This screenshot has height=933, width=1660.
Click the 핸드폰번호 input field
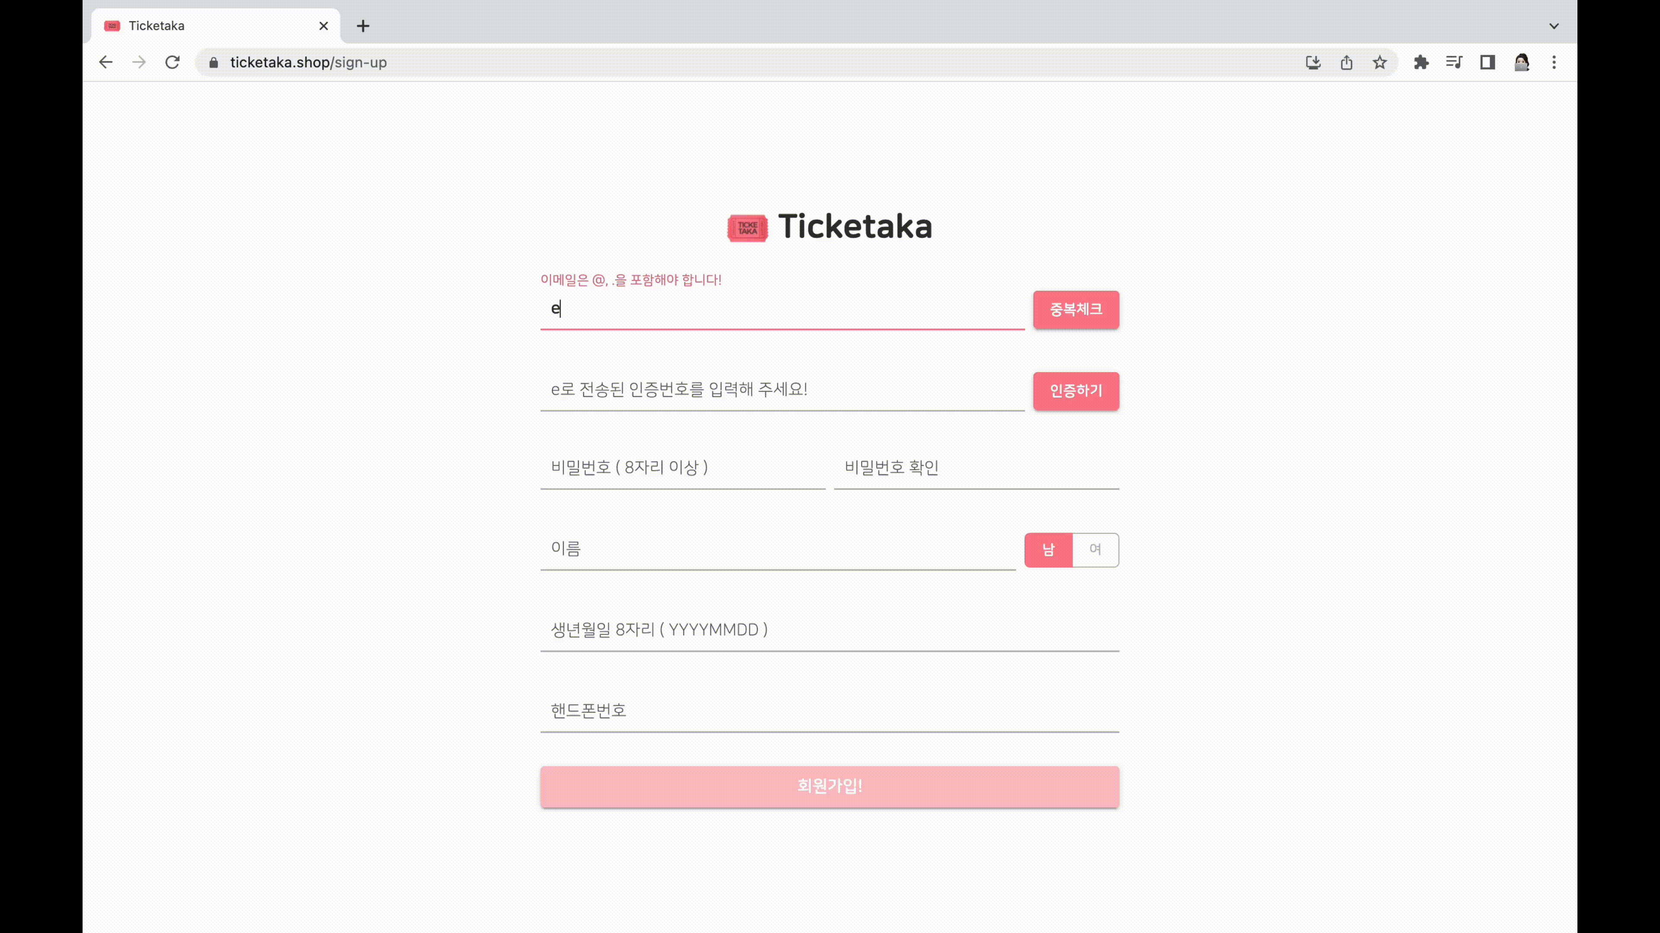tap(830, 710)
